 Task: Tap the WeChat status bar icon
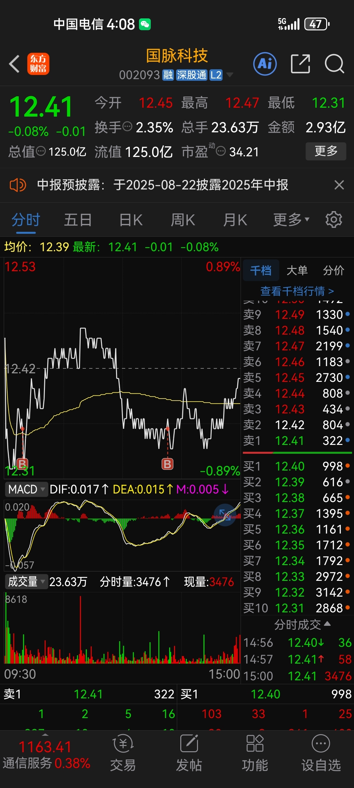pyautogui.click(x=145, y=24)
